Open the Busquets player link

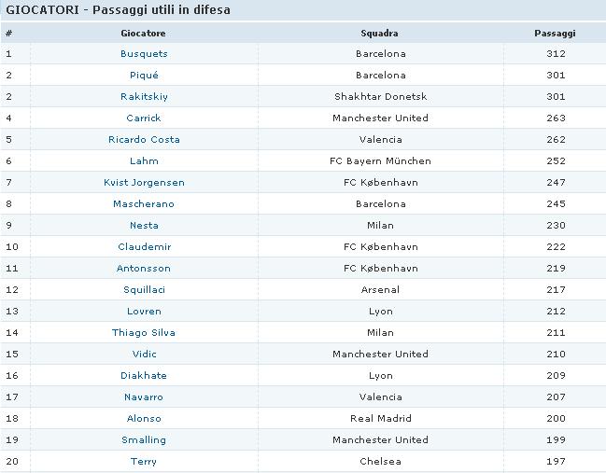tap(144, 54)
